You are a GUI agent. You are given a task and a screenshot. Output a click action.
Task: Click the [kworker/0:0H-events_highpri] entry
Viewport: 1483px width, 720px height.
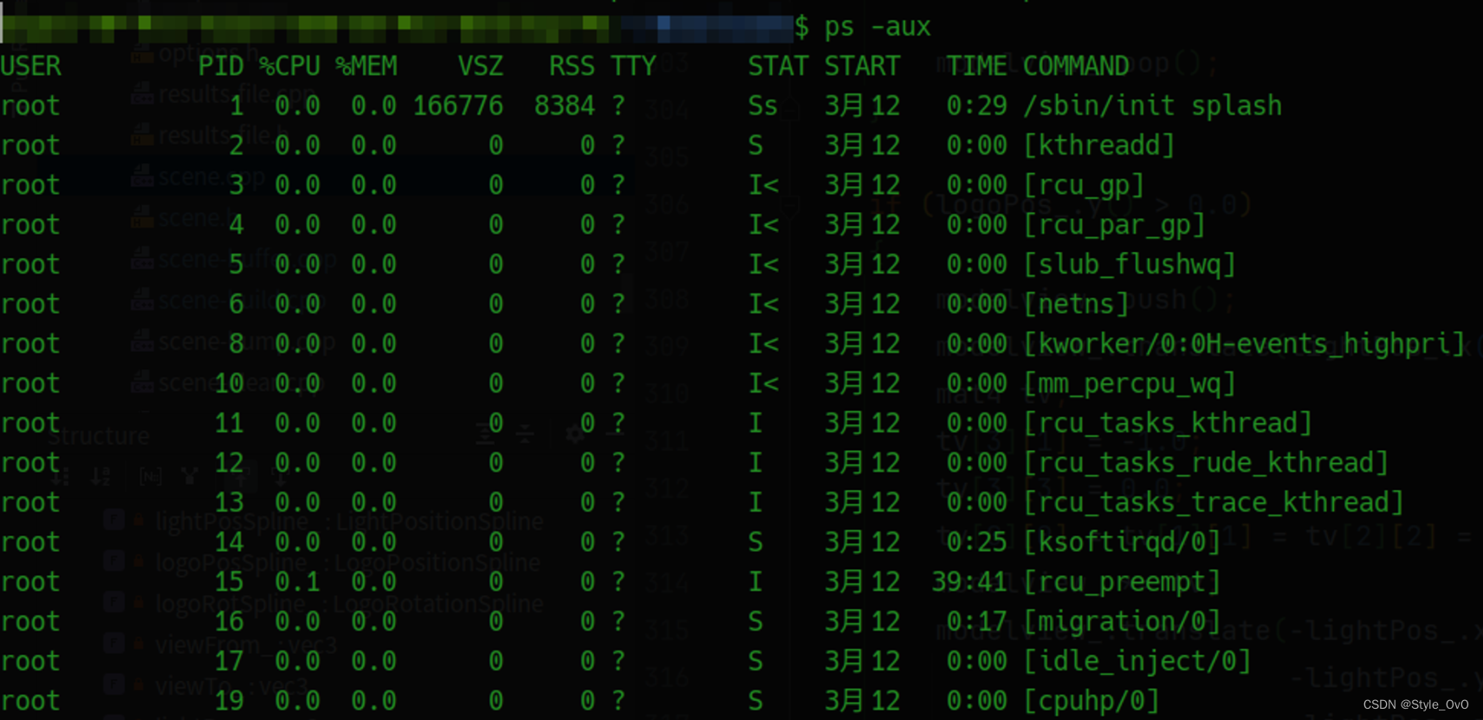click(1244, 344)
